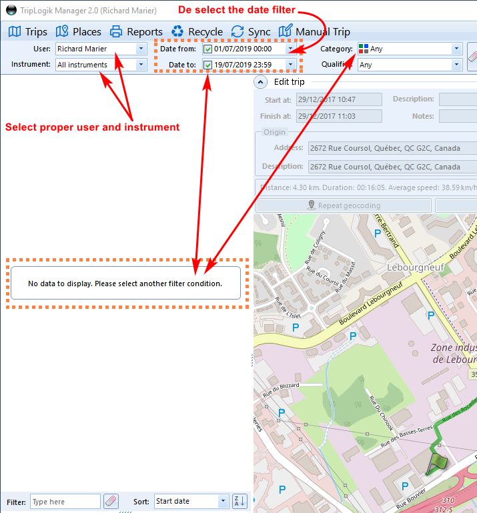Click the Finish at date field
The height and width of the screenshot is (513, 477).
339,116
